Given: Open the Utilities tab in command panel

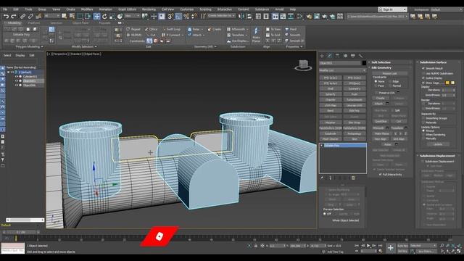Looking at the screenshot, I should (x=360, y=56).
